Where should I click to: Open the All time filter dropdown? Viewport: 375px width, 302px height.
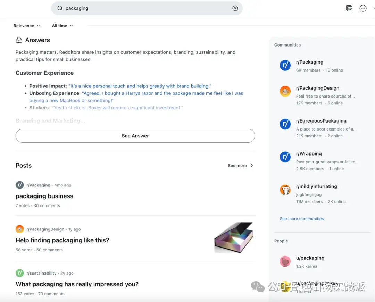tap(62, 26)
